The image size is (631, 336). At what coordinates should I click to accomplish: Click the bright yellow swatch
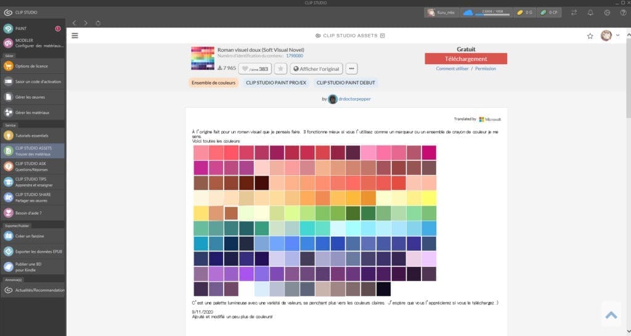429,198
